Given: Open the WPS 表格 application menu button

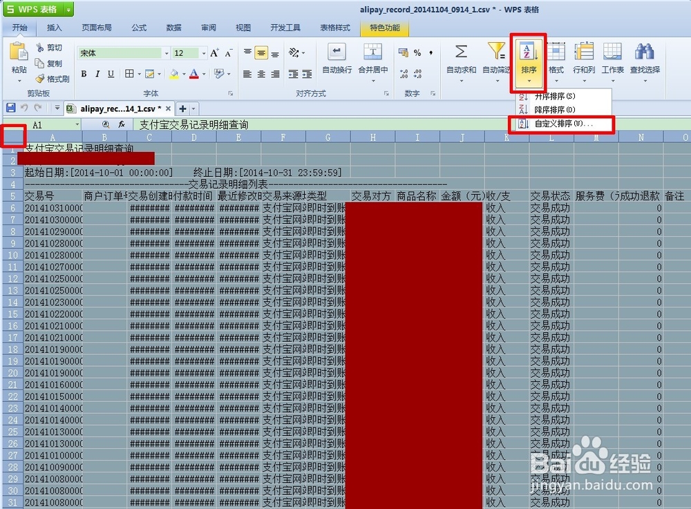Looking at the screenshot, I should [x=38, y=9].
